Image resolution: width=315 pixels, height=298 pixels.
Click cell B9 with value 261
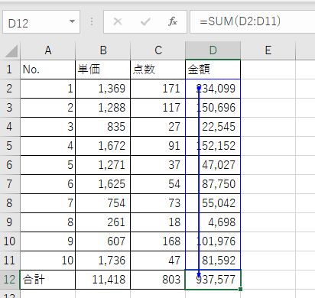click(x=103, y=222)
